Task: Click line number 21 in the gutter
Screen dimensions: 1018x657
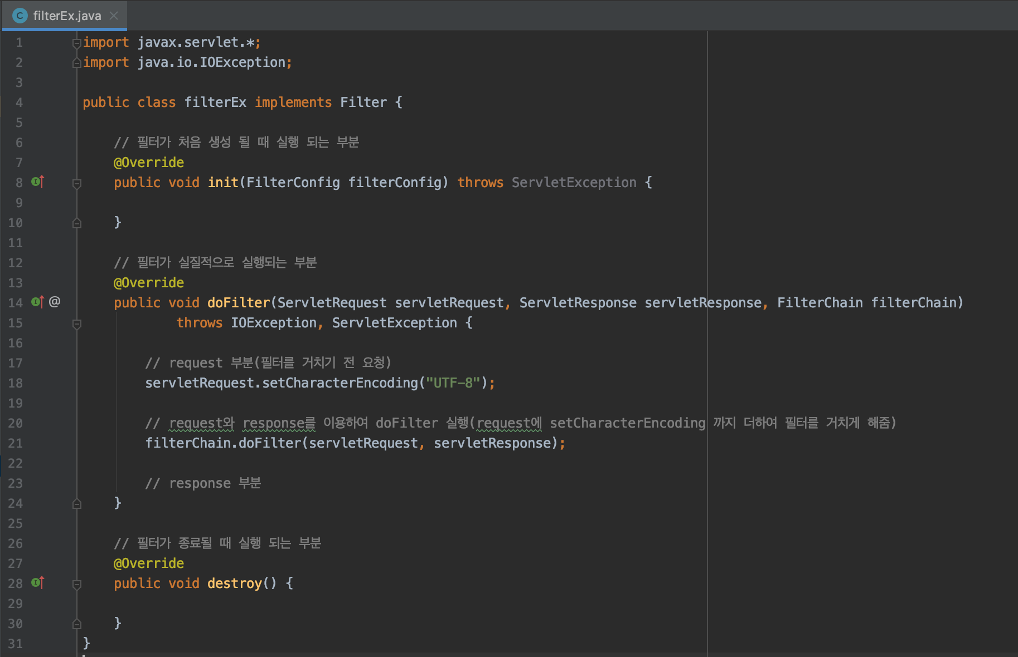Action: (16, 443)
